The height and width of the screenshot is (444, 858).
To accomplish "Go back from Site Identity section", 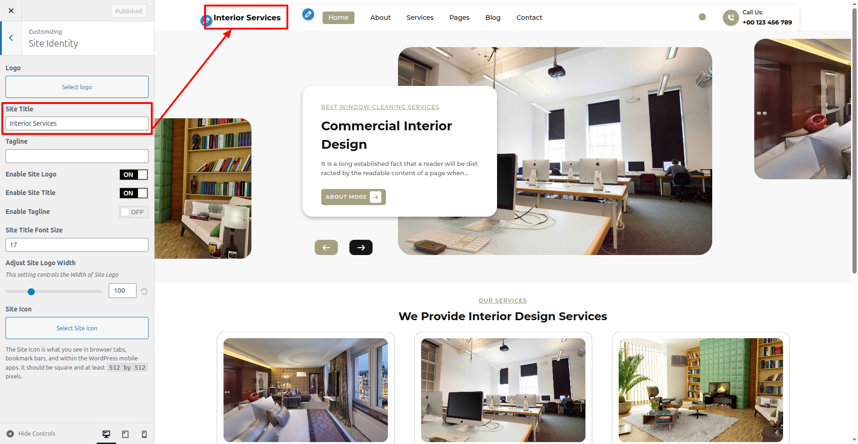I will 11,38.
